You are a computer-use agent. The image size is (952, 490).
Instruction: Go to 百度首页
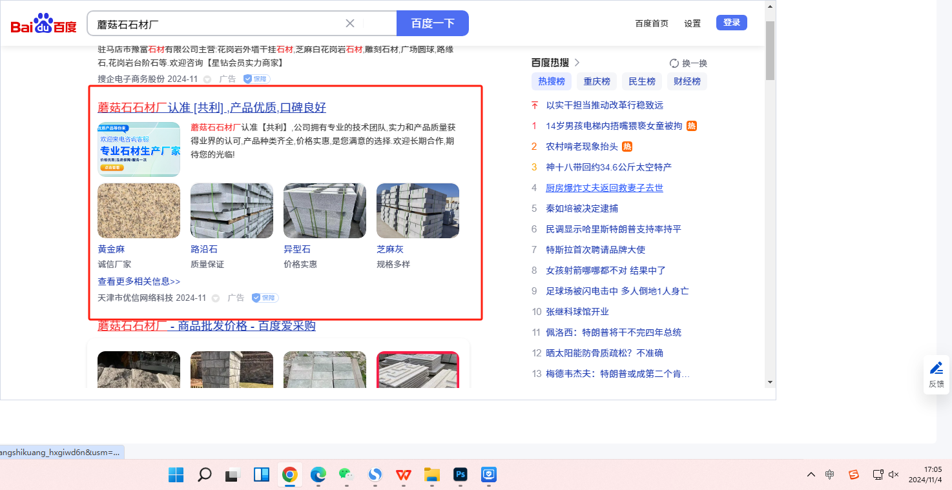(x=652, y=23)
